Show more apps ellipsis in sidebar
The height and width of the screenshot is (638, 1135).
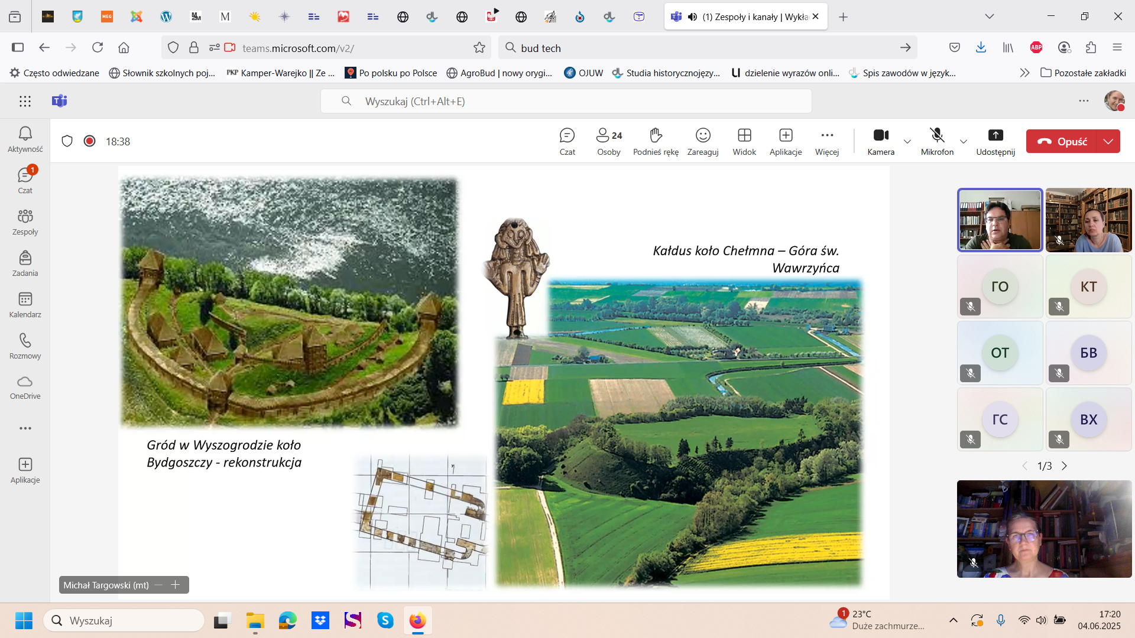tap(25, 428)
